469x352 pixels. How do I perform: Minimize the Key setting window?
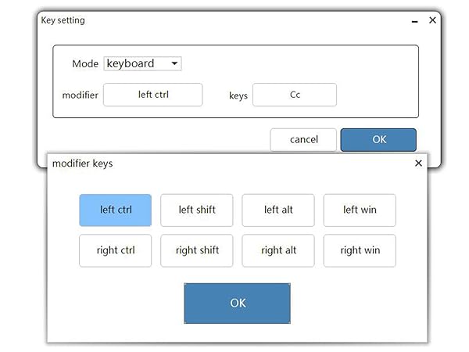(x=414, y=21)
